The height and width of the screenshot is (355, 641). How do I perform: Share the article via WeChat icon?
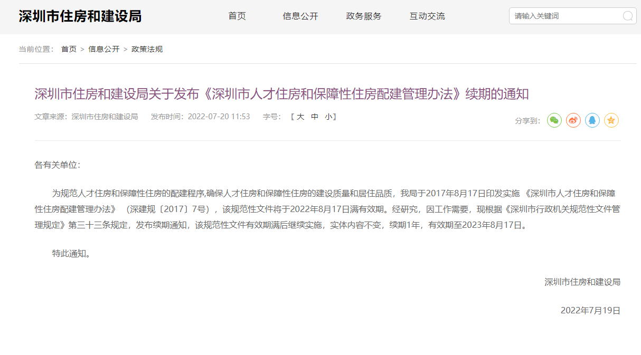[x=554, y=120]
